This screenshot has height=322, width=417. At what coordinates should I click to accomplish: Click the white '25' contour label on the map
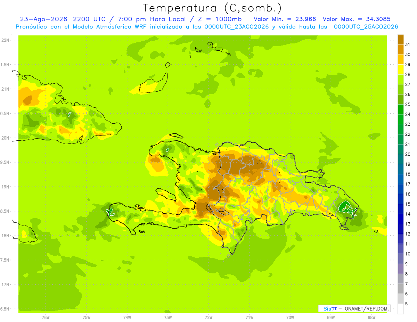pos(350,211)
